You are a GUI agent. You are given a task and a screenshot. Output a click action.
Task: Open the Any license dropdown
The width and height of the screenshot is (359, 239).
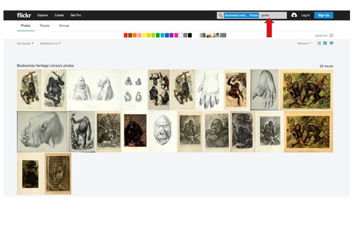[x=25, y=43]
